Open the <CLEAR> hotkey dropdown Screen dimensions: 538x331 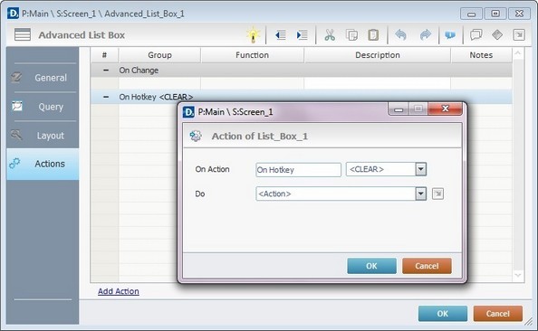(420, 169)
